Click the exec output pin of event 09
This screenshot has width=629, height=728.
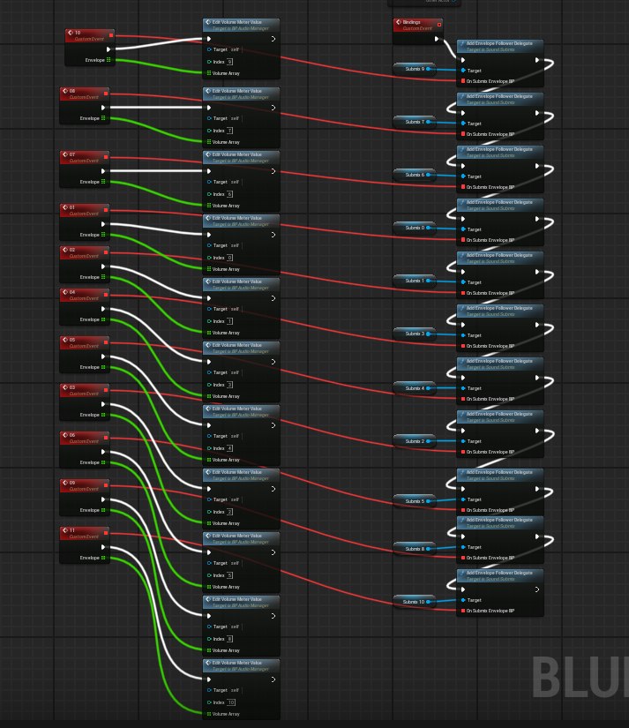tap(103, 499)
